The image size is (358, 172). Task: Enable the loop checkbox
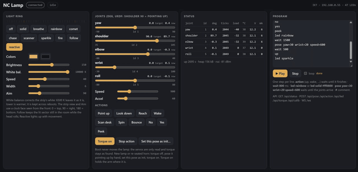305,73
